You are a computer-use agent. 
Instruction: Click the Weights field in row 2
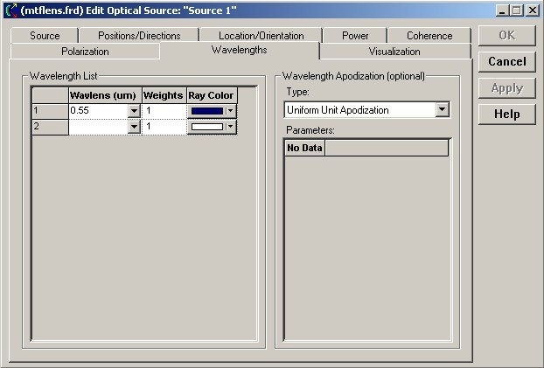pos(164,127)
